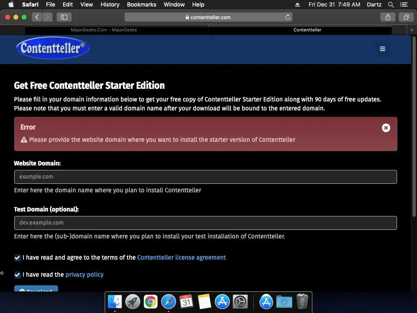
Task: Go forward in Safari
Action: [47, 17]
